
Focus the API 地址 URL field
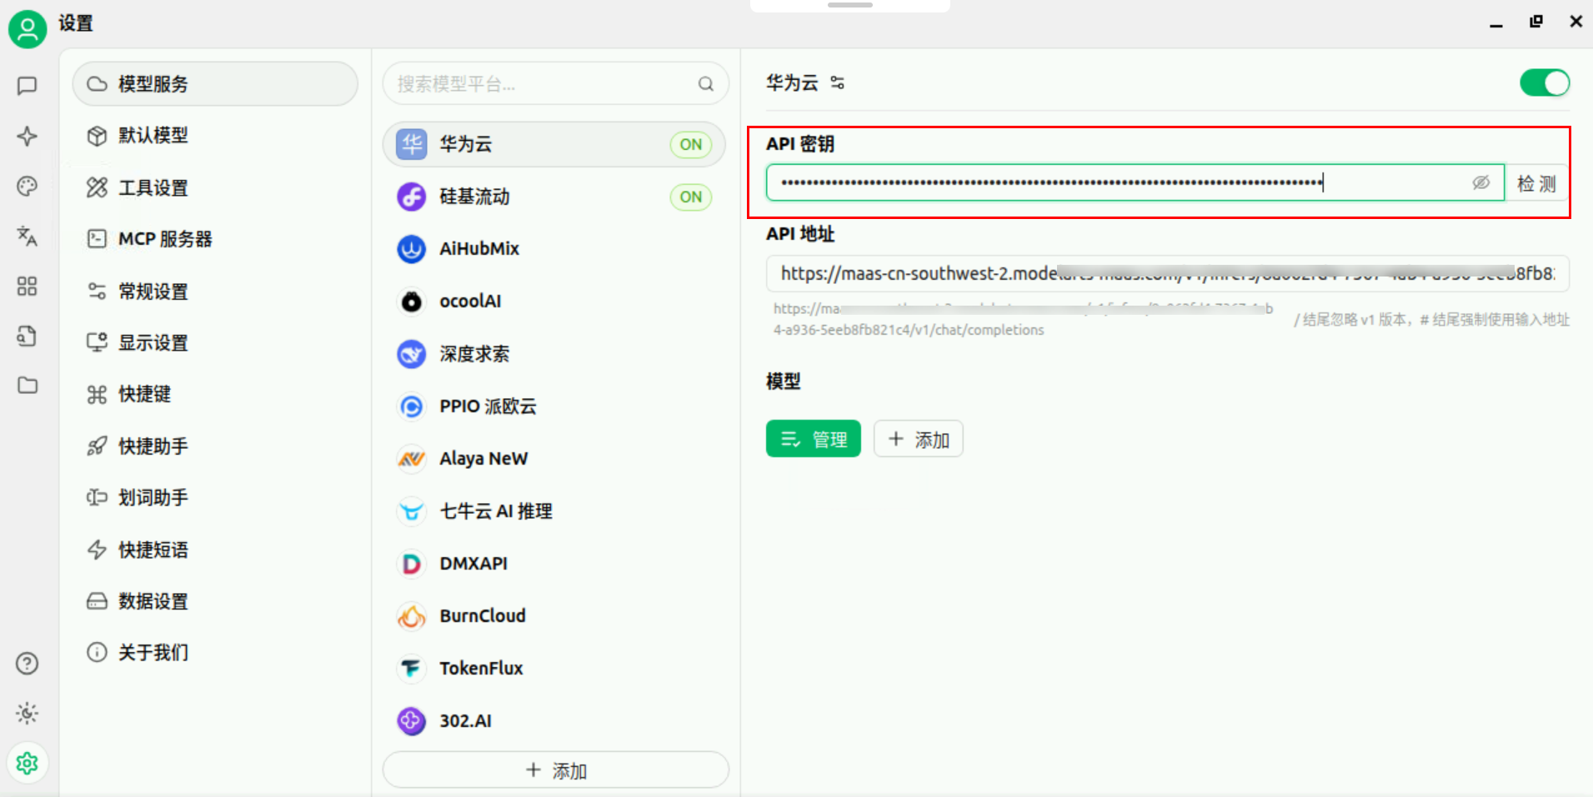[x=1167, y=273]
